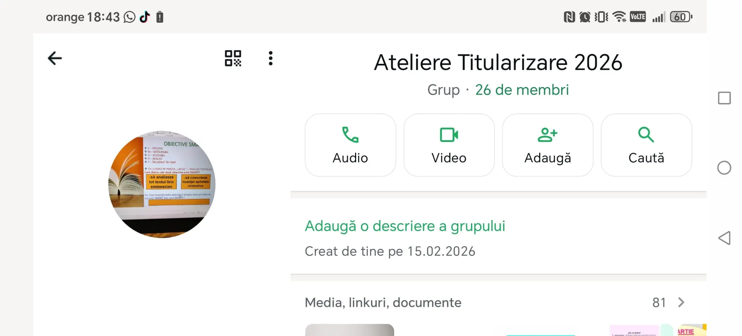Viewport: 742px width, 336px height.
Task: Open Media, linkuri, documente section
Action: click(498, 302)
